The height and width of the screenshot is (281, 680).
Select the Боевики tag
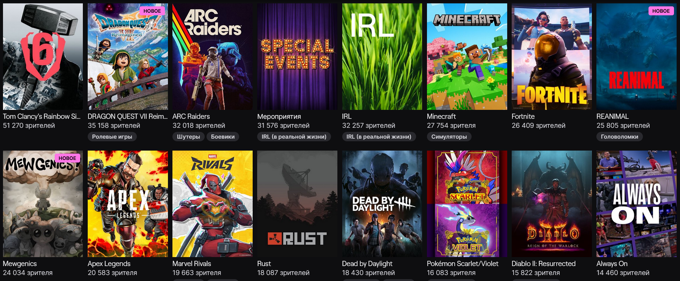pyautogui.click(x=223, y=137)
